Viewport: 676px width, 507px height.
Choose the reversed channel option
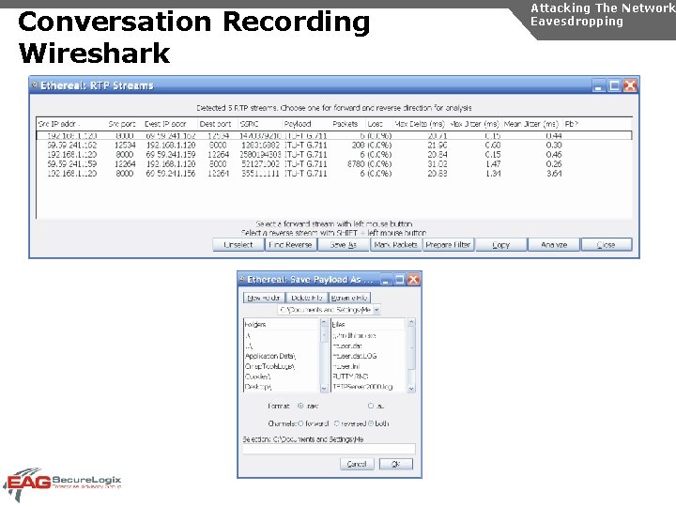(x=337, y=423)
